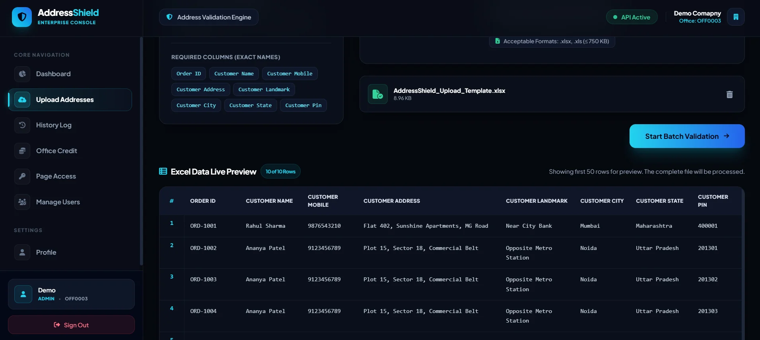Image resolution: width=760 pixels, height=340 pixels.
Task: Click the Order ID column chip
Action: pyautogui.click(x=189, y=73)
